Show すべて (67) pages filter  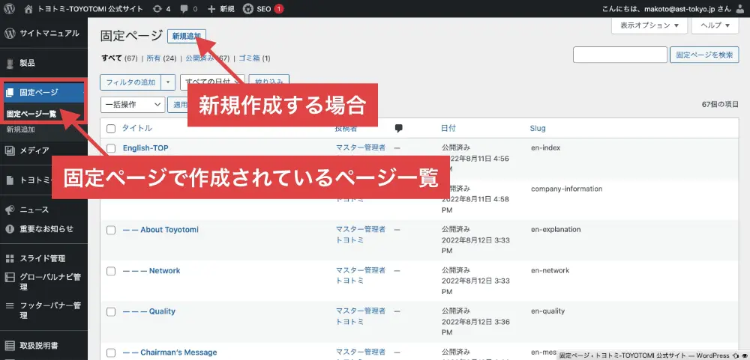119,58
